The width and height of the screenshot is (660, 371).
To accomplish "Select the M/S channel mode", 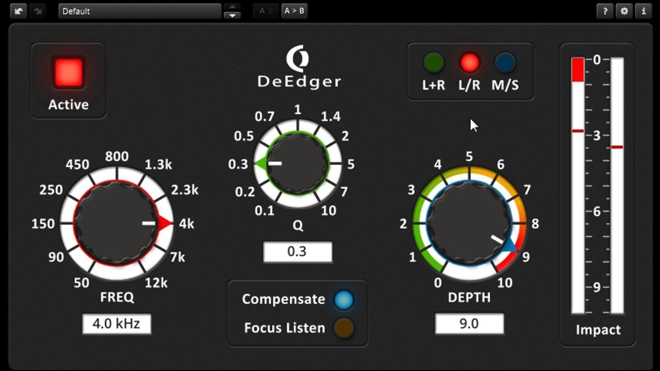I will point(505,63).
